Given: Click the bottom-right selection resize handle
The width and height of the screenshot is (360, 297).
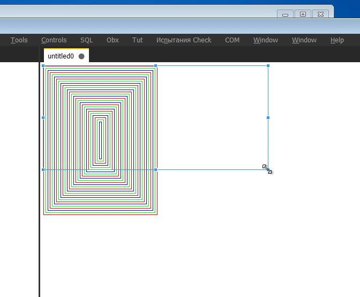Looking at the screenshot, I should coord(268,169).
